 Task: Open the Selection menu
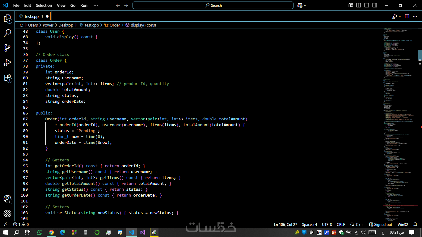click(x=44, y=5)
